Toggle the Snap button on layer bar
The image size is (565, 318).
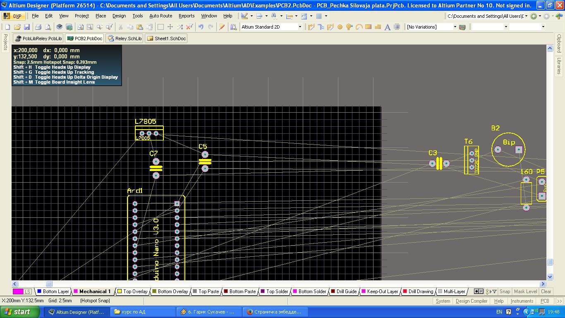(505, 291)
